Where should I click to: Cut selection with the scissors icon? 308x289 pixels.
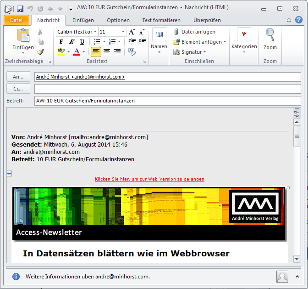click(40, 32)
